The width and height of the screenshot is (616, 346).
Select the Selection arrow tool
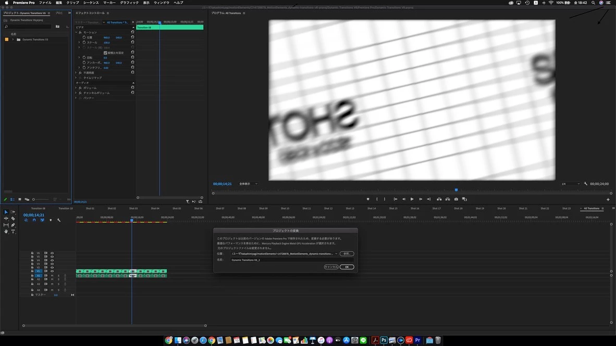pos(6,212)
